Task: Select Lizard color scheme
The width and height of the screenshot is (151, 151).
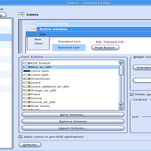Action: tap(71, 83)
